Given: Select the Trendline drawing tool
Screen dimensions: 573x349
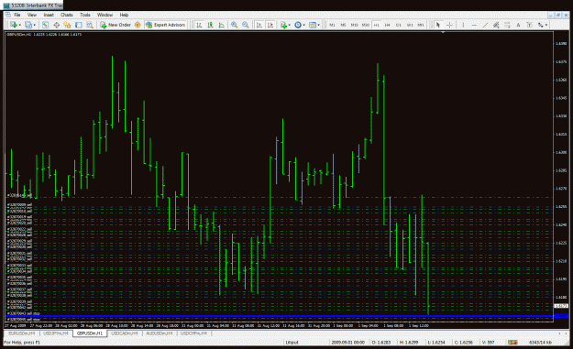Looking at the screenshot, I should (485, 25).
